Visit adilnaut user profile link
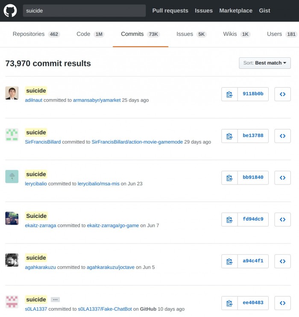 coord(34,100)
